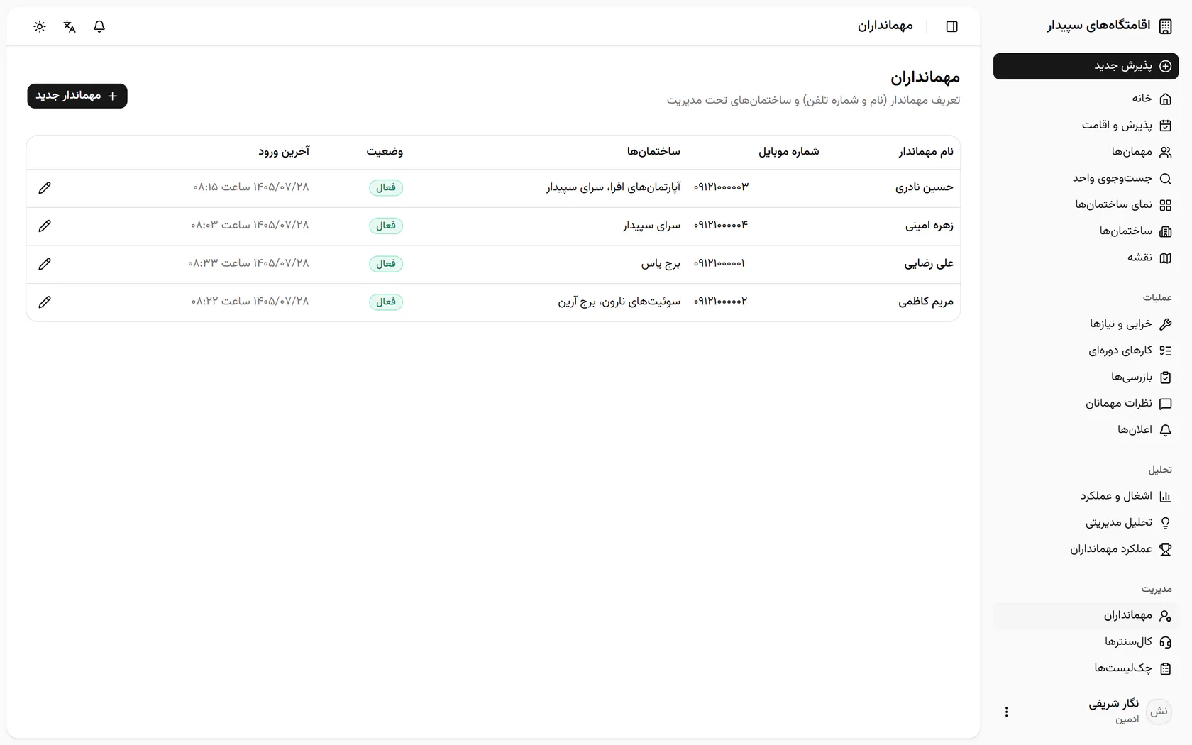Click the چک‌لیست‌ها checklist icon
This screenshot has height=745, width=1192.
tap(1165, 668)
